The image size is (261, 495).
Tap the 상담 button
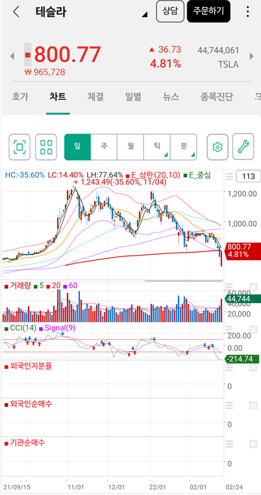pyautogui.click(x=170, y=11)
